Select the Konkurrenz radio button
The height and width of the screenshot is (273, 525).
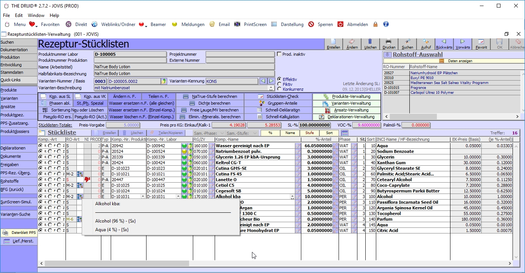[279, 89]
